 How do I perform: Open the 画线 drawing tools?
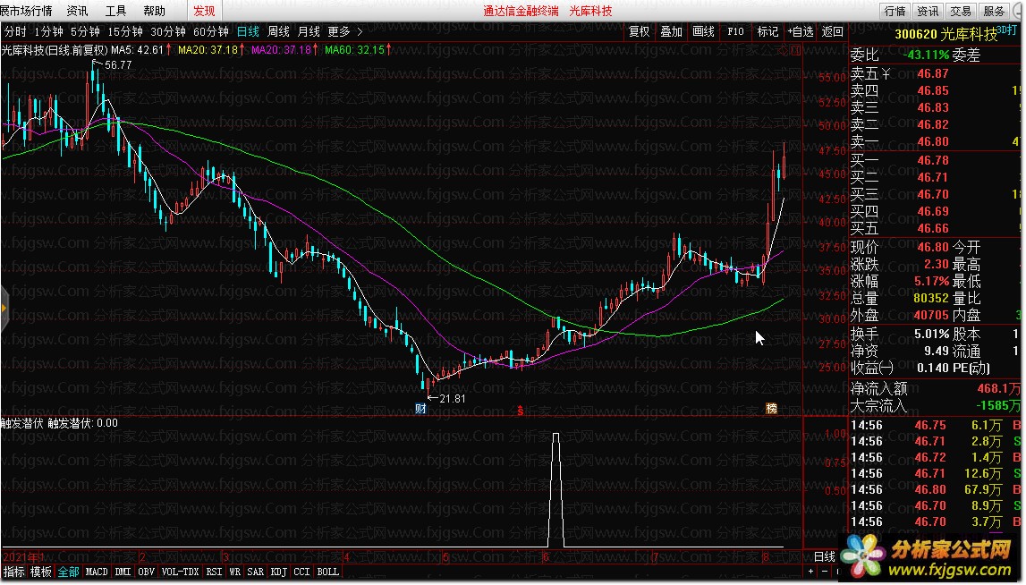click(x=703, y=31)
